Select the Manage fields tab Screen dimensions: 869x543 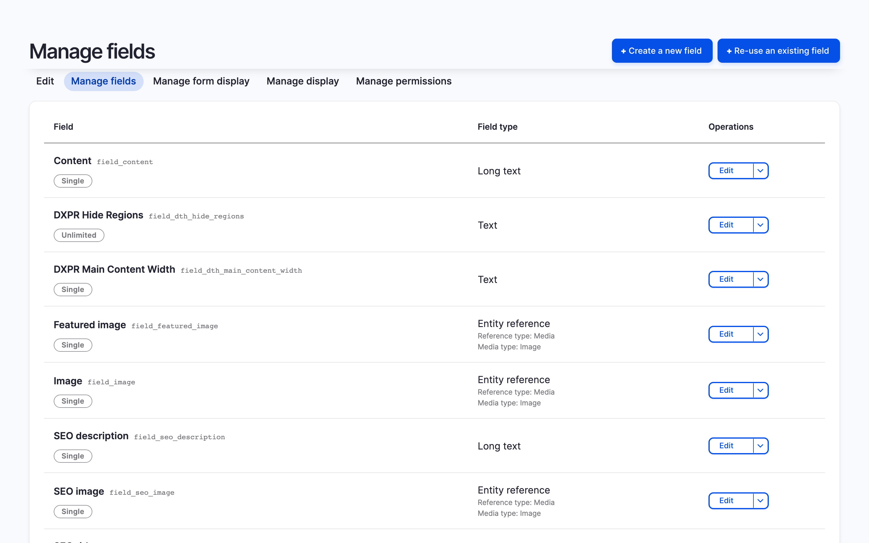click(103, 81)
